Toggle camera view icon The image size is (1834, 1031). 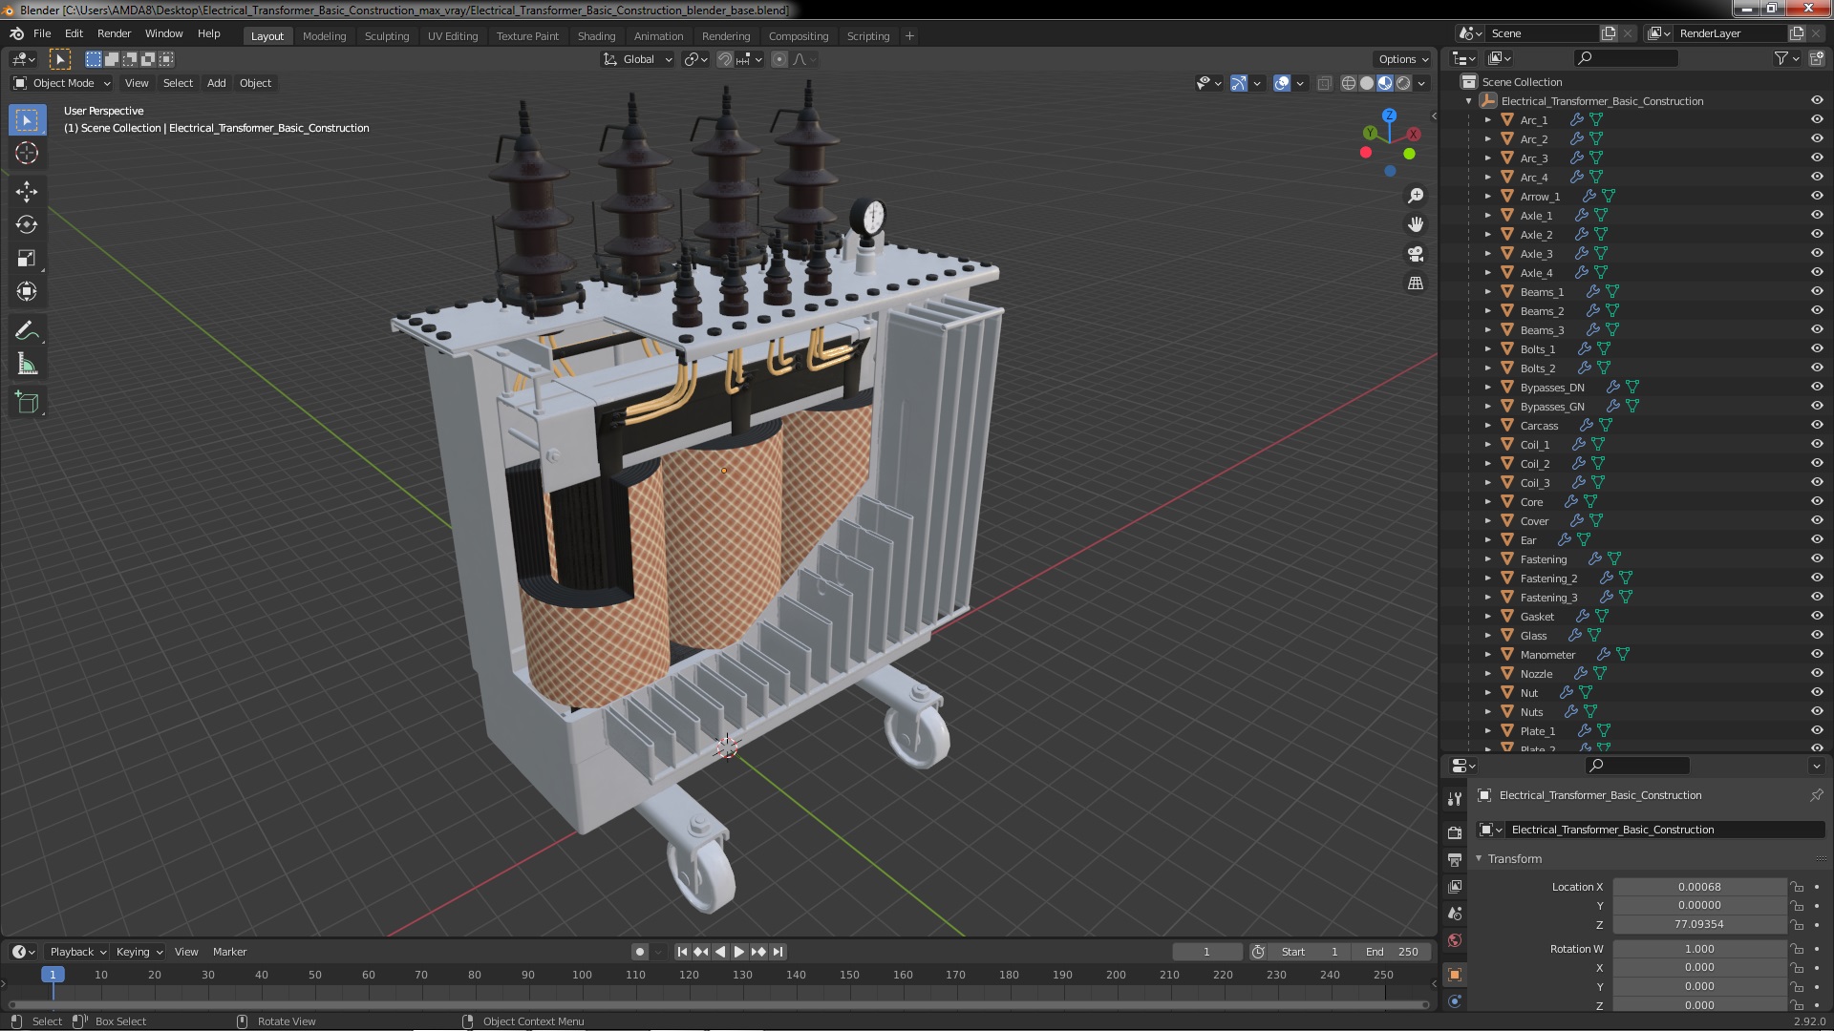click(x=1416, y=254)
